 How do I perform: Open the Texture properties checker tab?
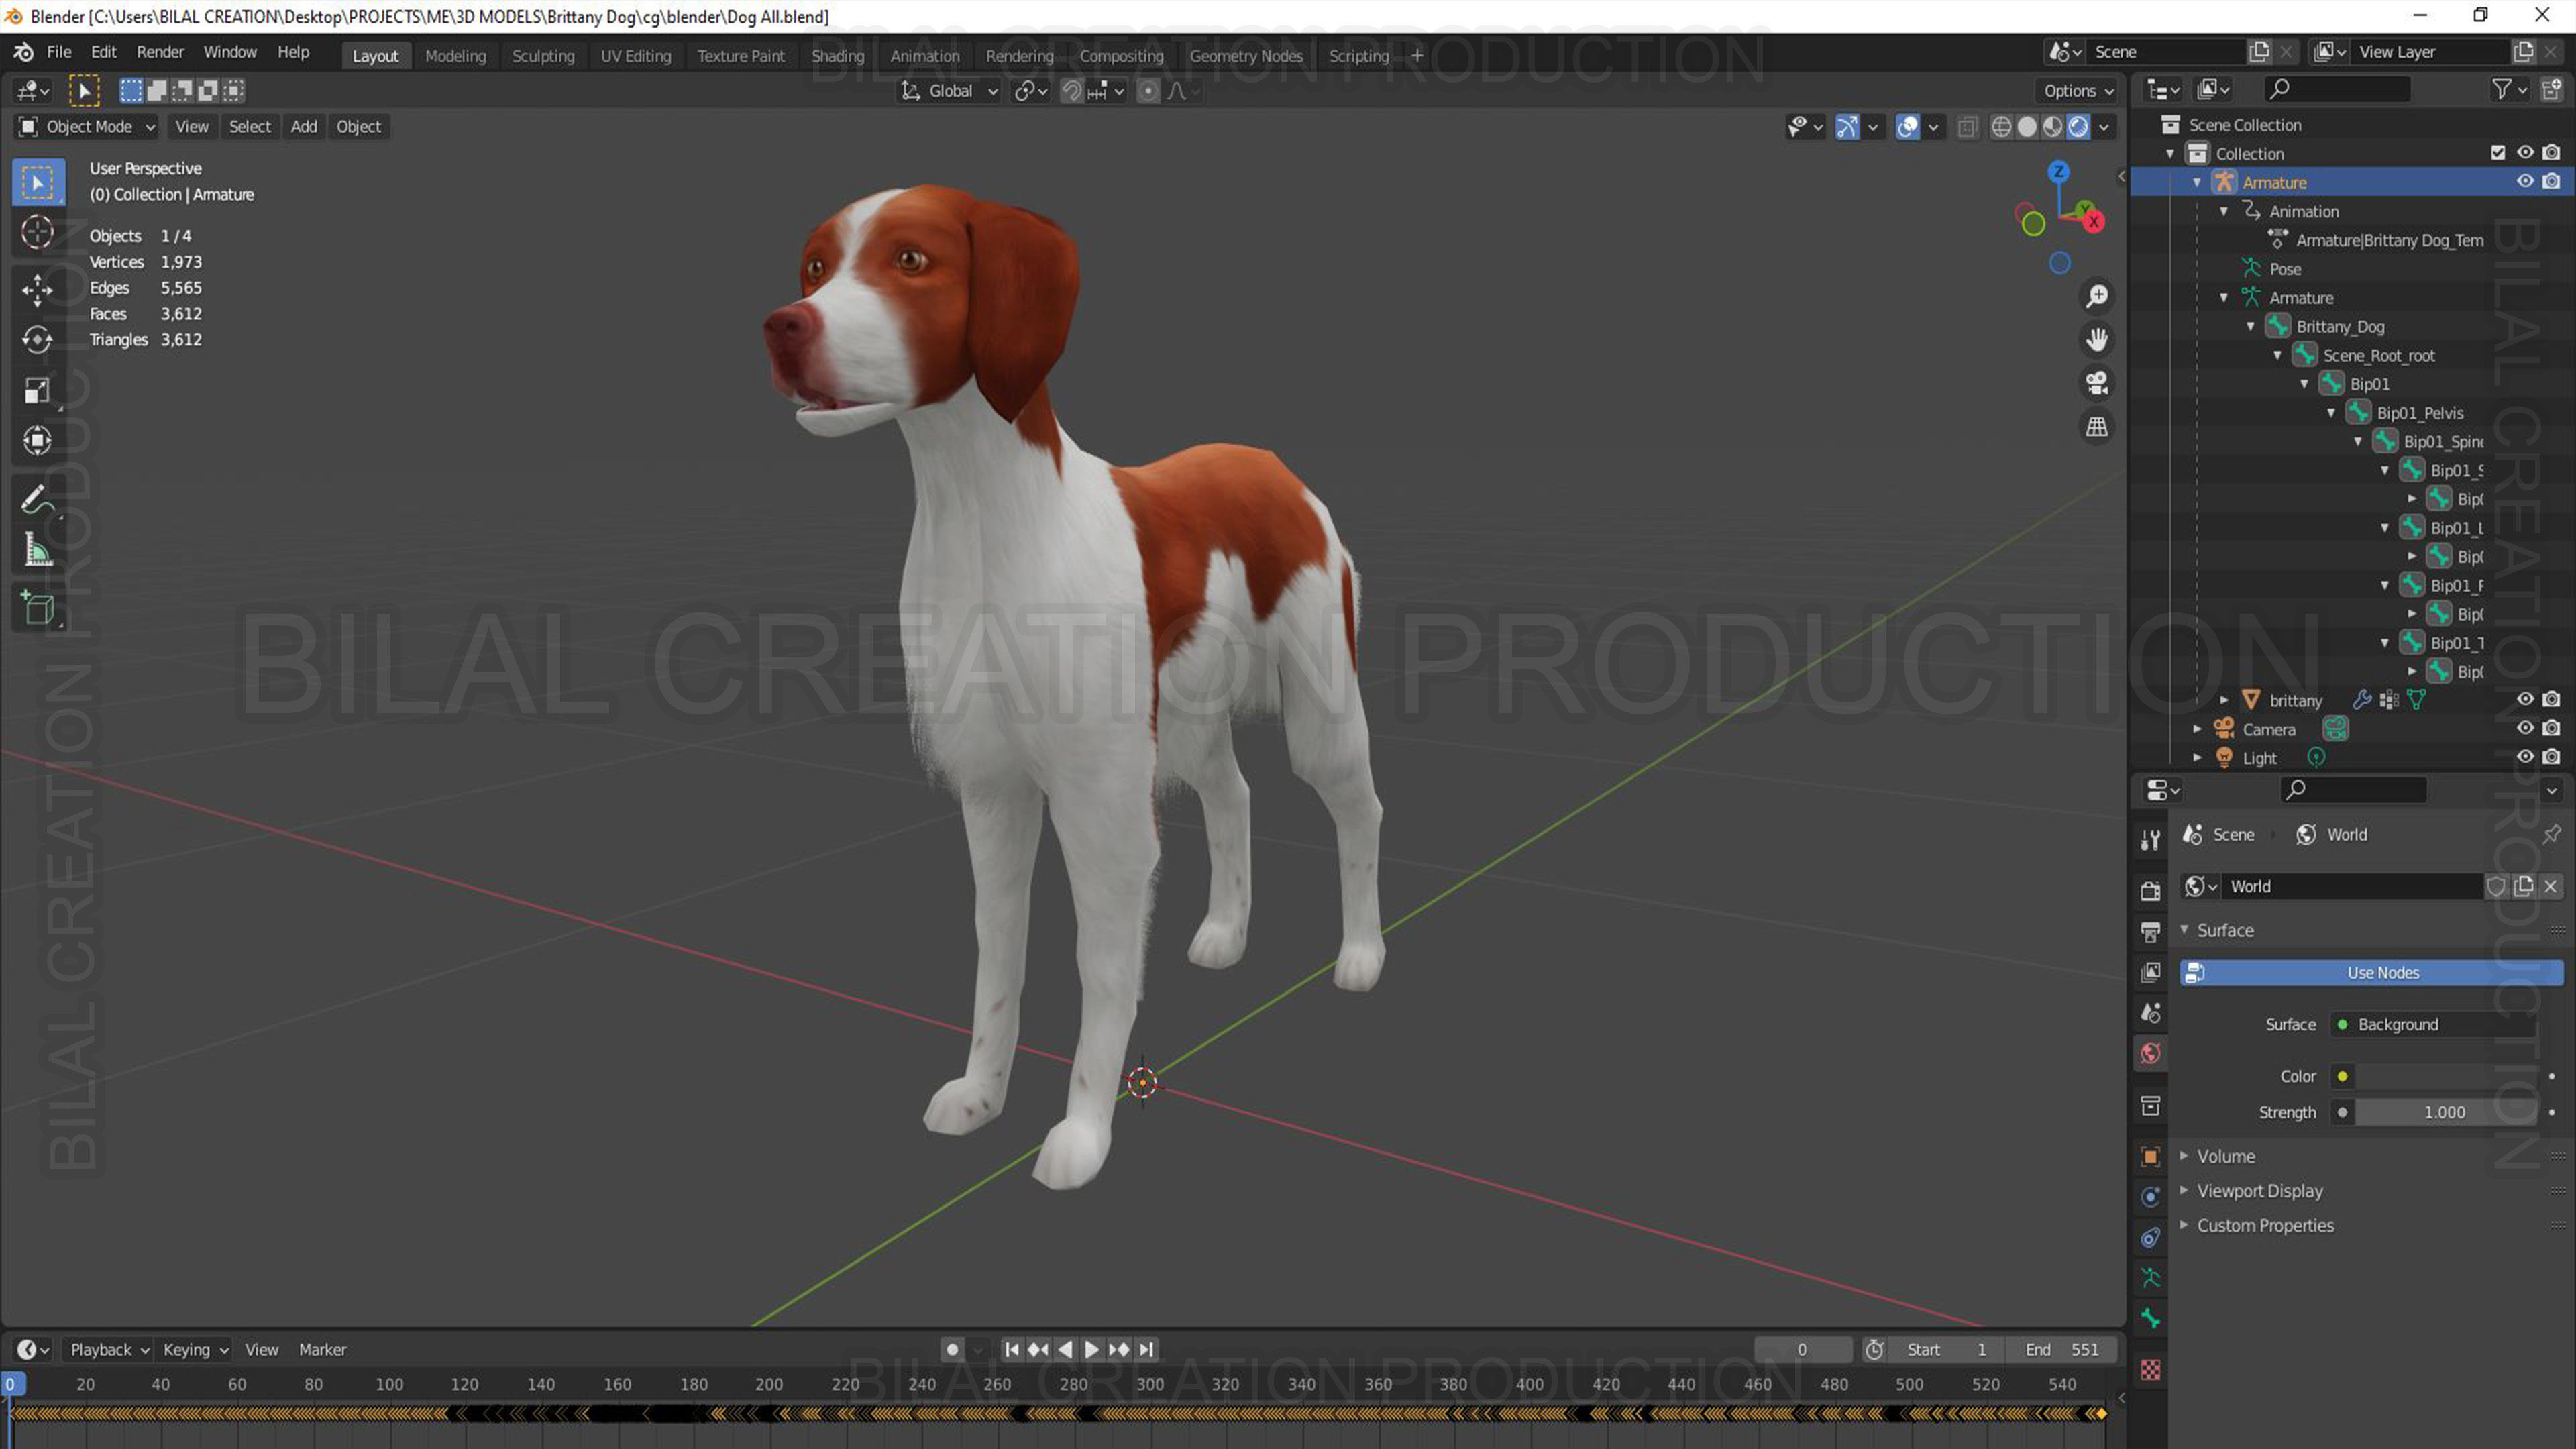2150,1370
